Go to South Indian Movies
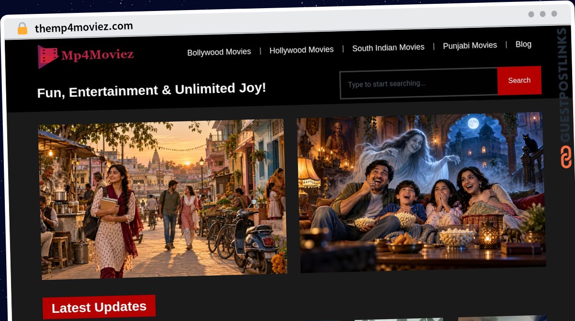575x321 pixels. pos(388,47)
